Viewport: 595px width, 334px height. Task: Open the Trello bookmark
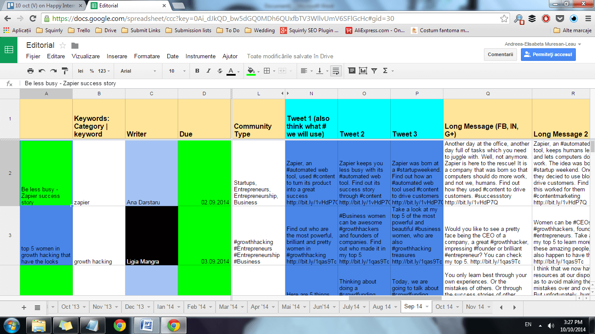80,30
